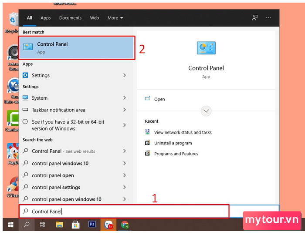Click the Taskbar notification area icon
The width and height of the screenshot is (305, 235).
coord(25,110)
